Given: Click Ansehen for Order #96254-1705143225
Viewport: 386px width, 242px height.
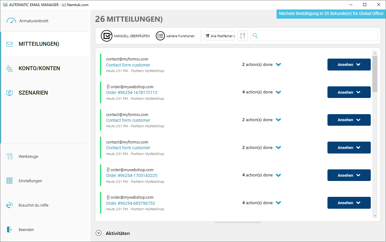Looking at the screenshot, I should [349, 175].
